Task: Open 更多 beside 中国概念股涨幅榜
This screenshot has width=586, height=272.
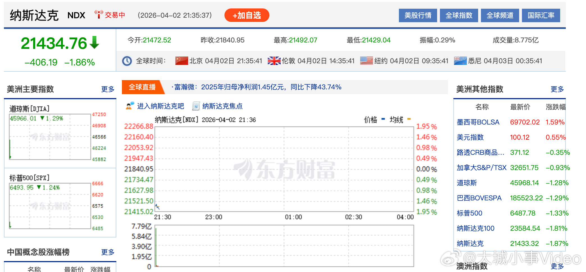Action: [108, 252]
